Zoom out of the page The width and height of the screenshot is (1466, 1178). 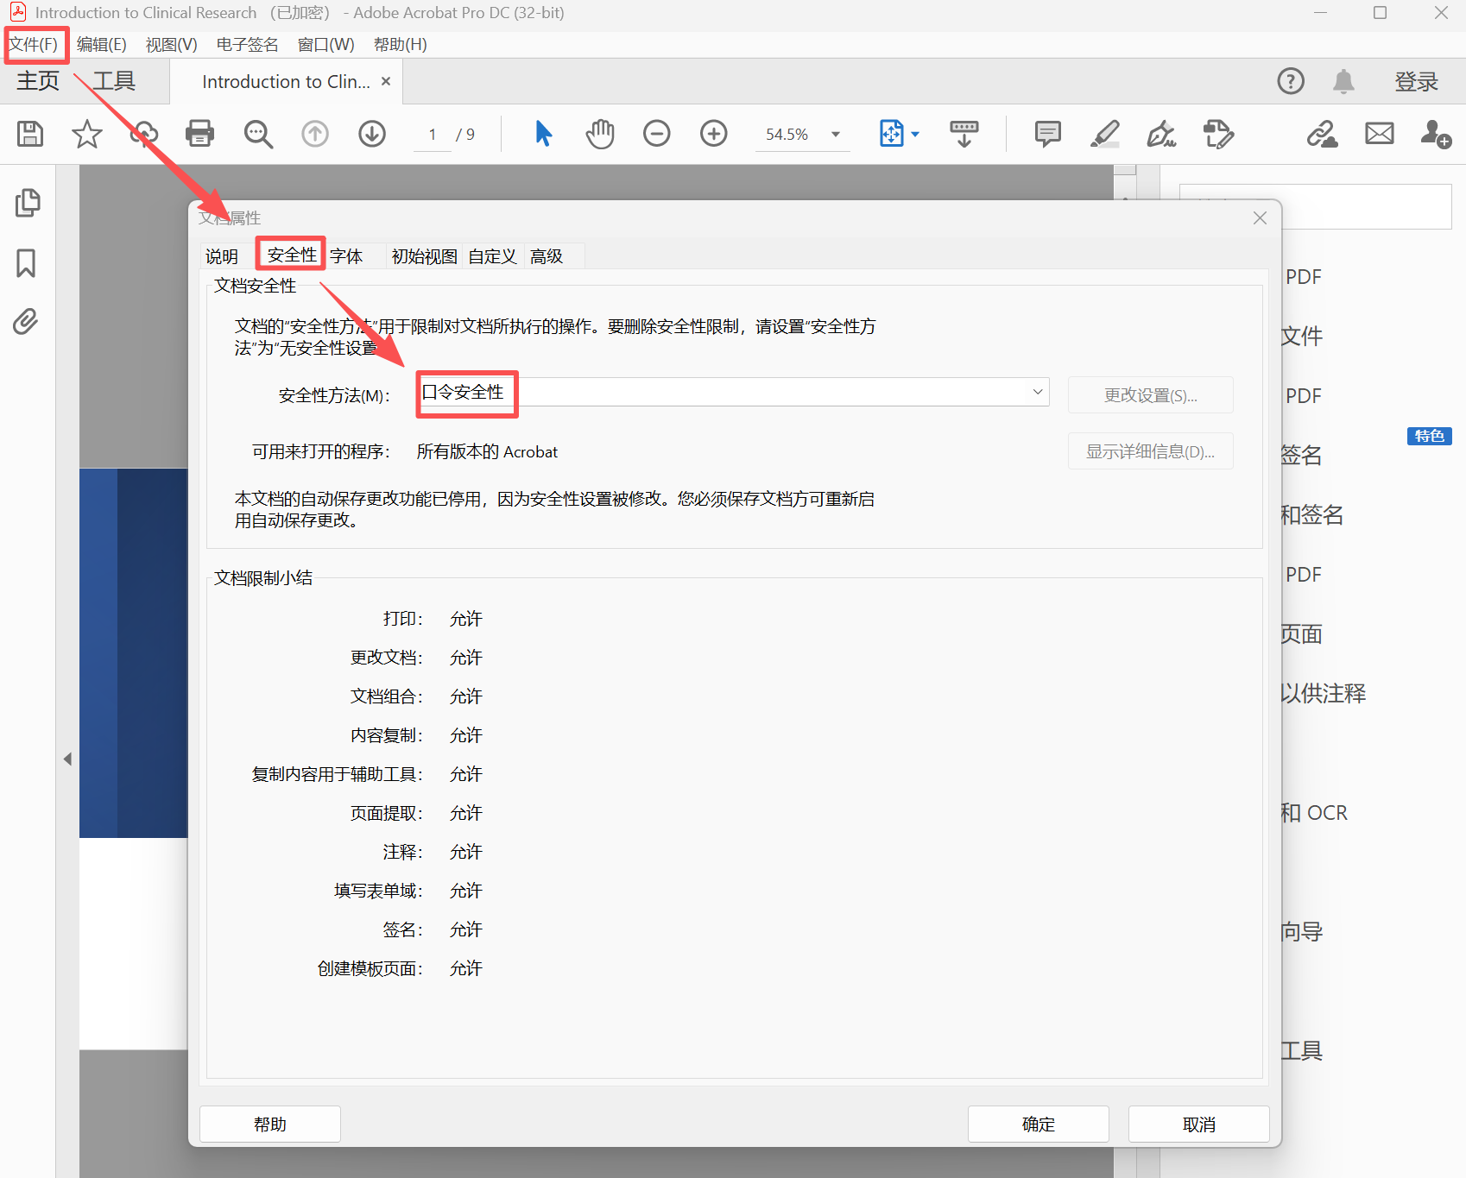[656, 134]
